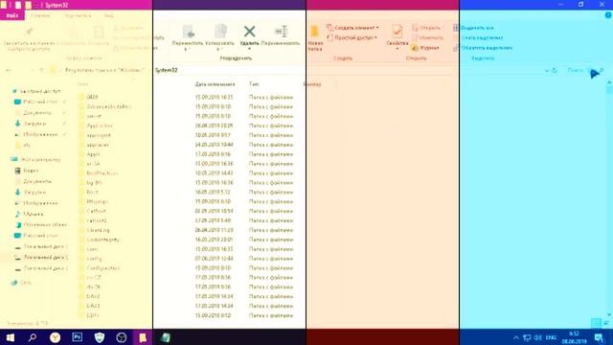Screen dimensions: 613x345
Task: Click the shield icon on the taskbar
Action: (x=100, y=337)
